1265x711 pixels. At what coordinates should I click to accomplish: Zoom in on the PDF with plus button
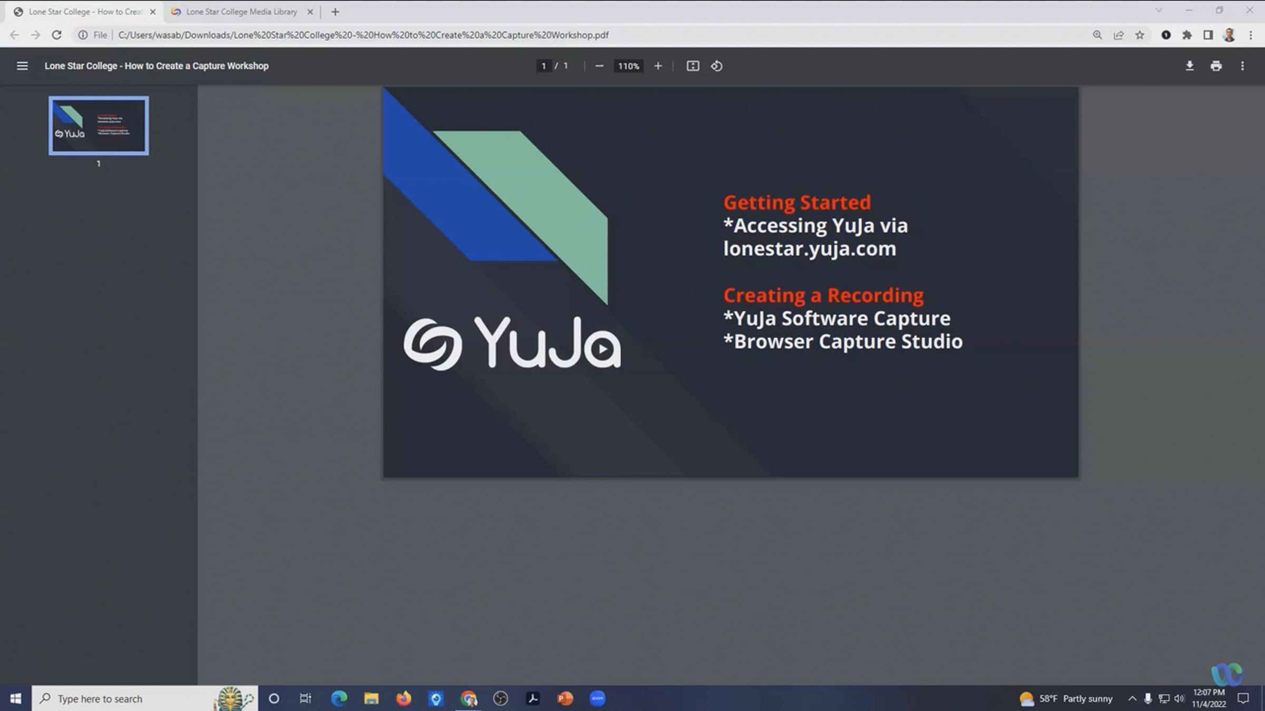point(658,66)
